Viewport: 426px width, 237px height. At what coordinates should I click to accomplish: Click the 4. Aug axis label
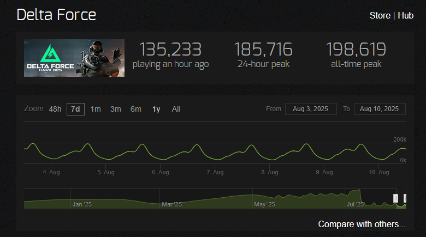point(51,172)
